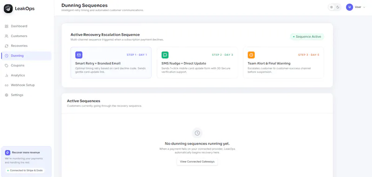Open the Dashboard menu item

26,26
